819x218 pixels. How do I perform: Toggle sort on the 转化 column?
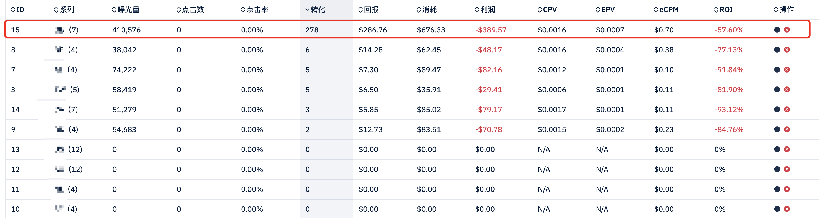pos(315,9)
